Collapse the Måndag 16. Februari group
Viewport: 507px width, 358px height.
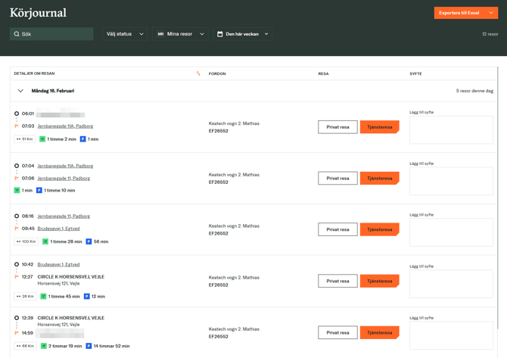point(20,91)
